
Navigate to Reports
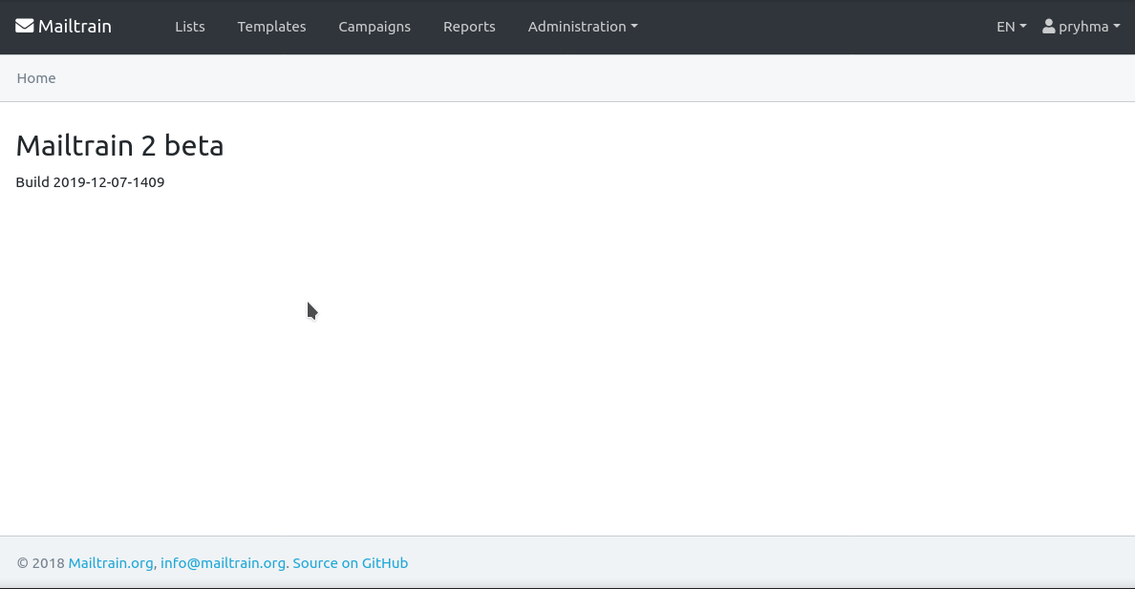469,27
